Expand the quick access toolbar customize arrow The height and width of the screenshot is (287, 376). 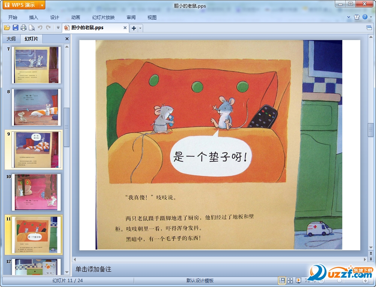pyautogui.click(x=58, y=28)
